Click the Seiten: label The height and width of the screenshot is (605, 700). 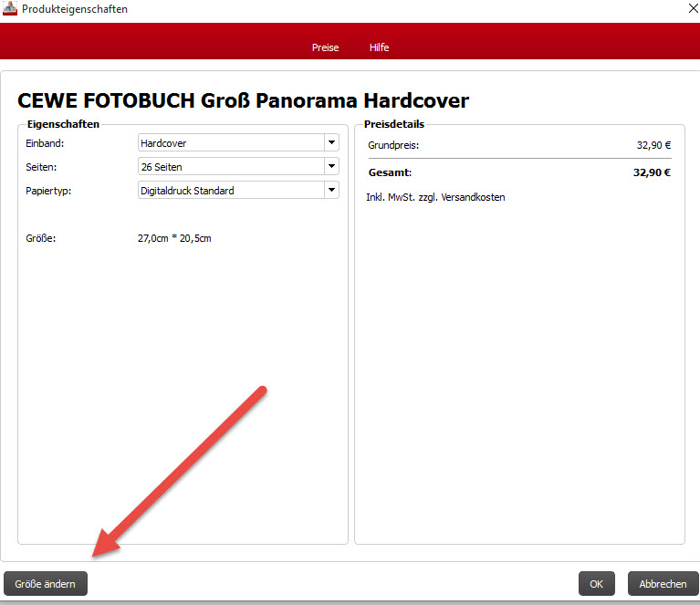(41, 167)
